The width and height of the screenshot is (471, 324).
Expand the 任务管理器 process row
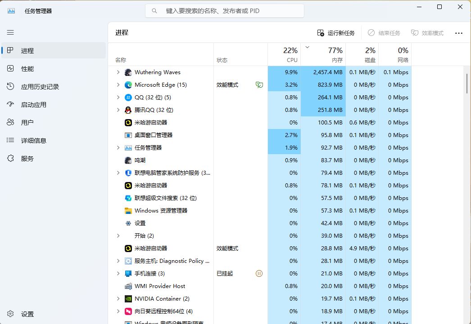coord(118,148)
